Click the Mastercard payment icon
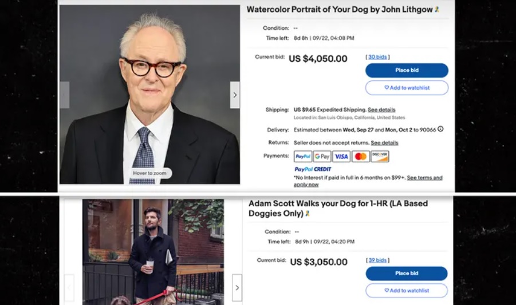This screenshot has height=305, width=516. pyautogui.click(x=360, y=156)
